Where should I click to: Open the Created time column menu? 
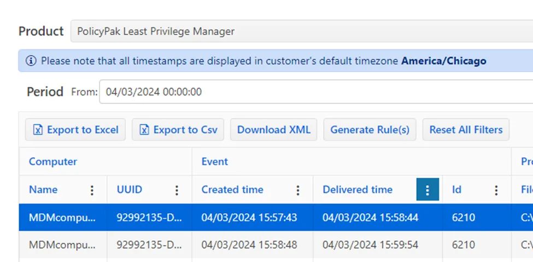click(298, 190)
